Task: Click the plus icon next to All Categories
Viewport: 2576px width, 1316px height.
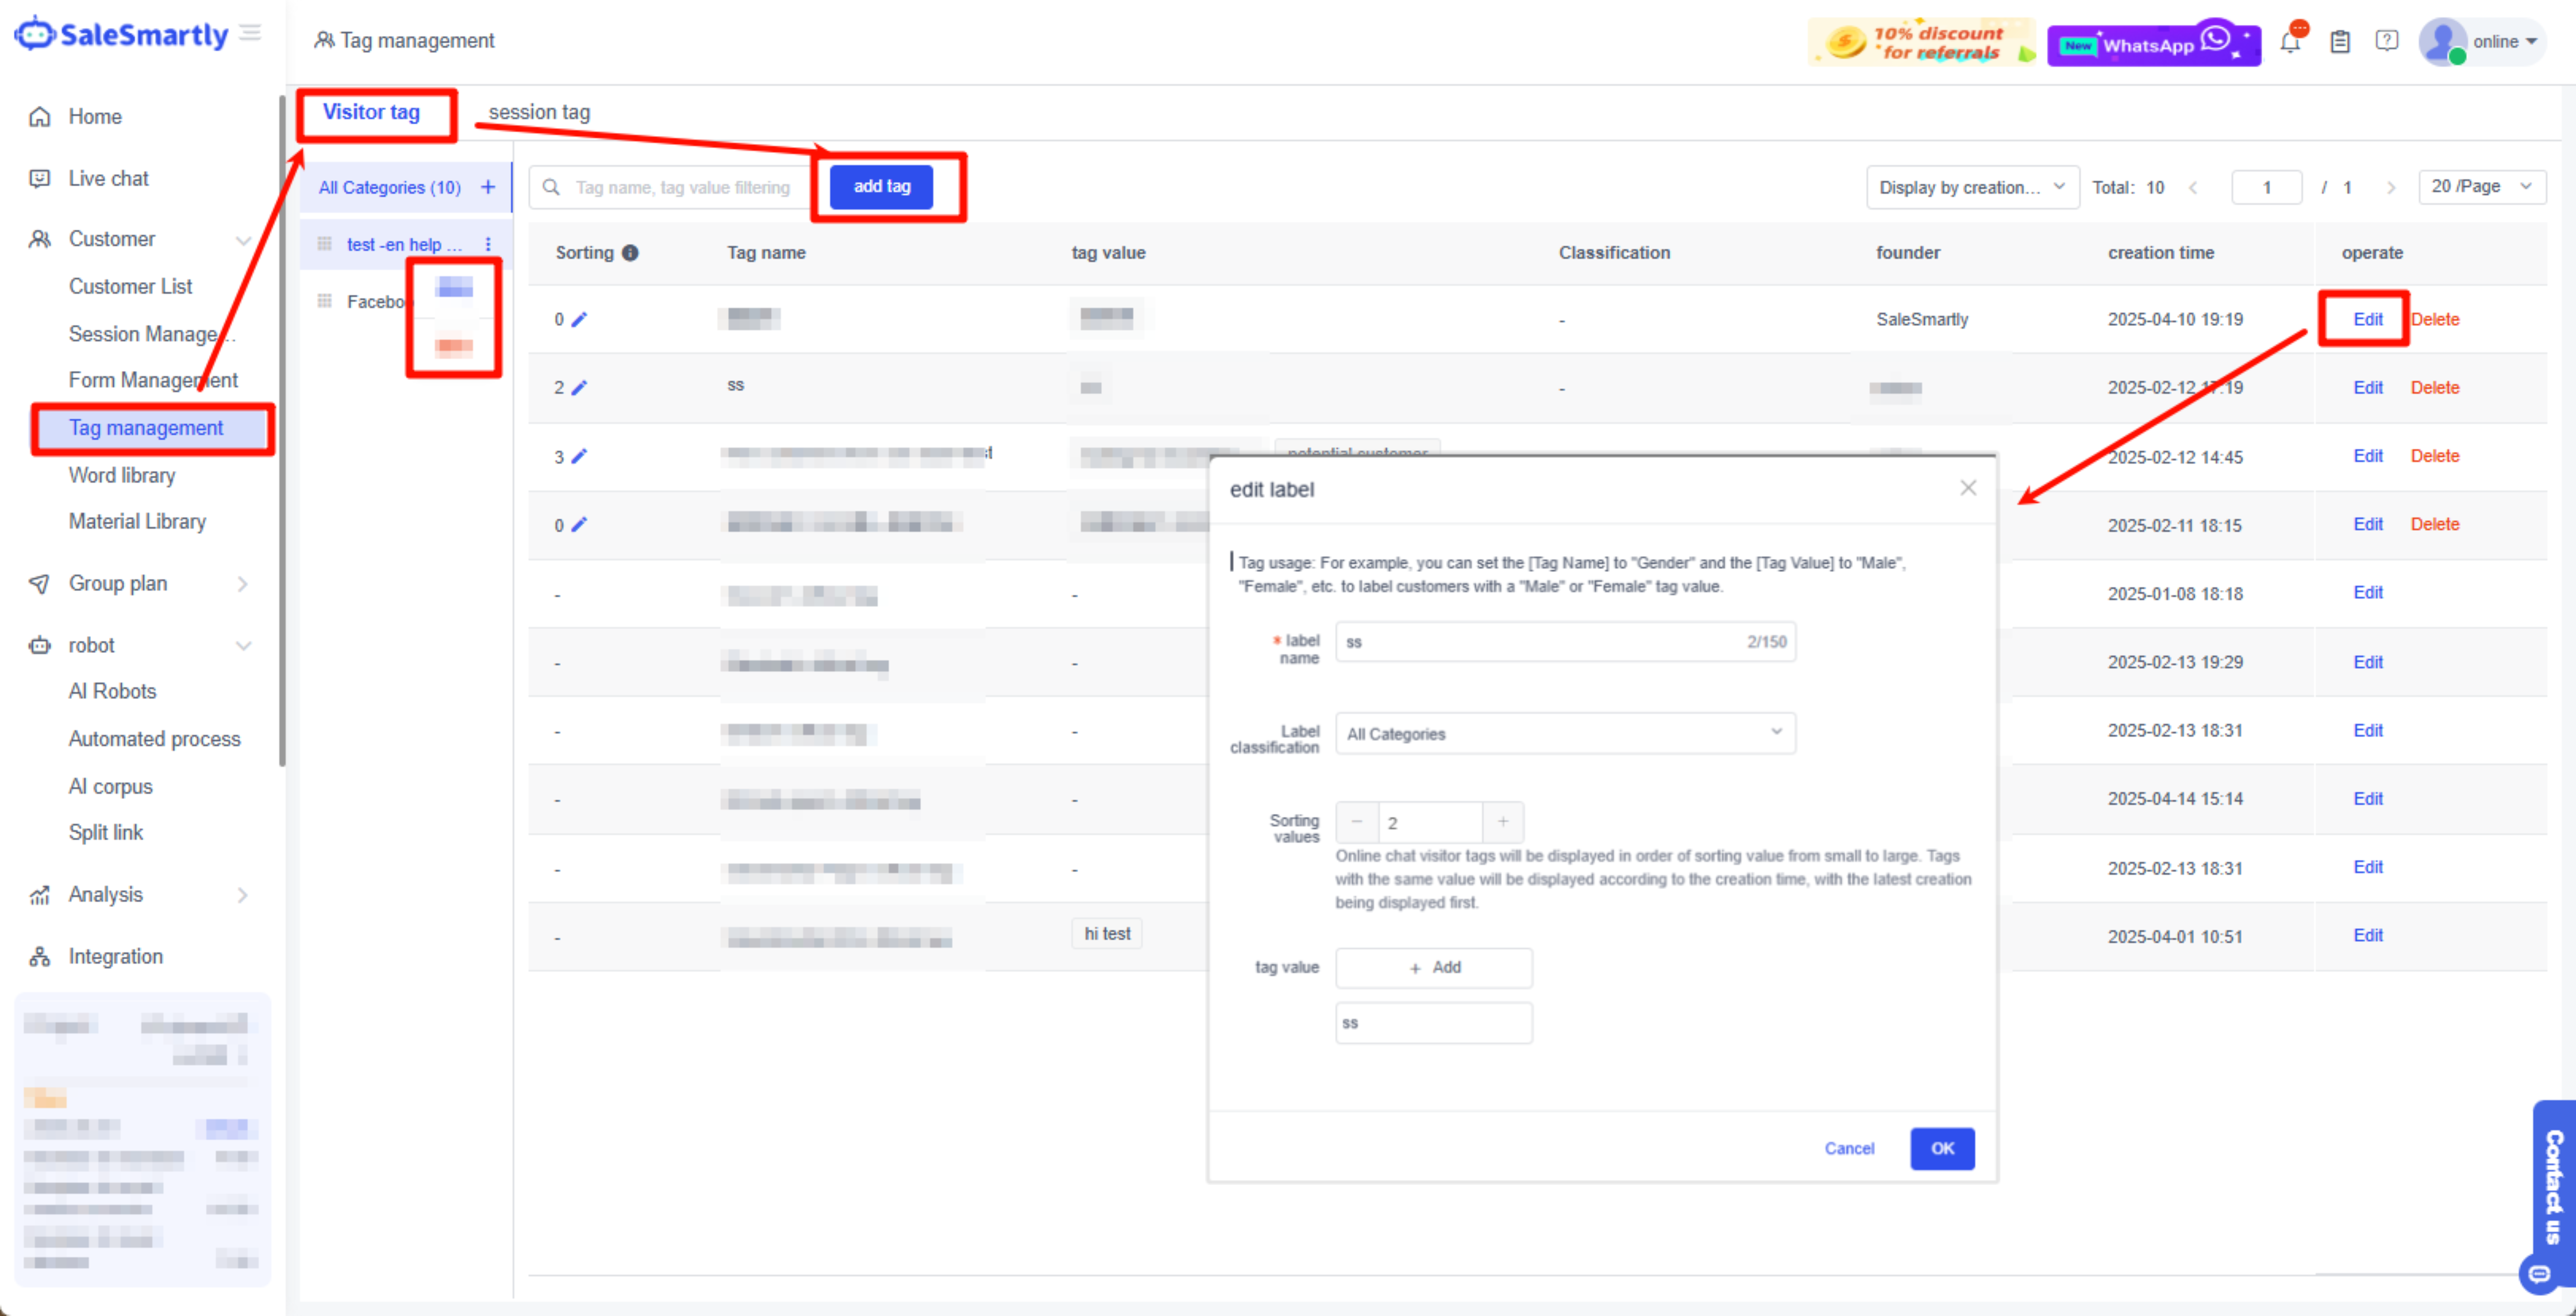Action: [x=488, y=187]
